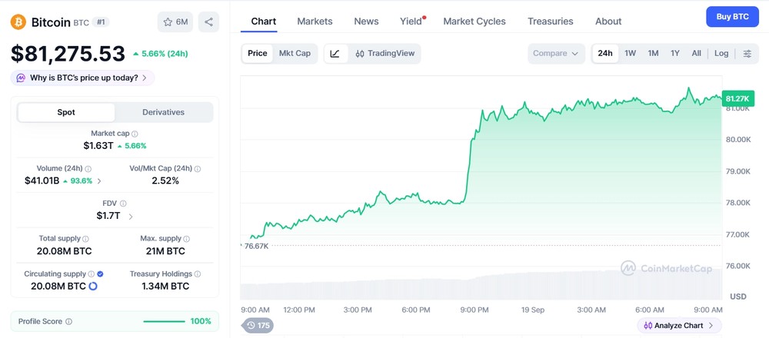Click the 2.52% Vol/Mkt Cap value

point(165,181)
